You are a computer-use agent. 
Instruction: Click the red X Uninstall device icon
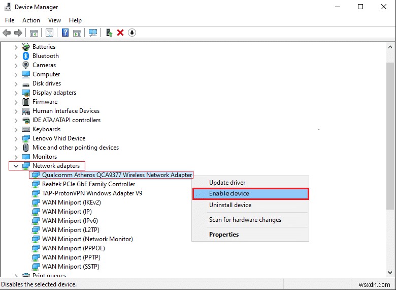[x=120, y=33]
